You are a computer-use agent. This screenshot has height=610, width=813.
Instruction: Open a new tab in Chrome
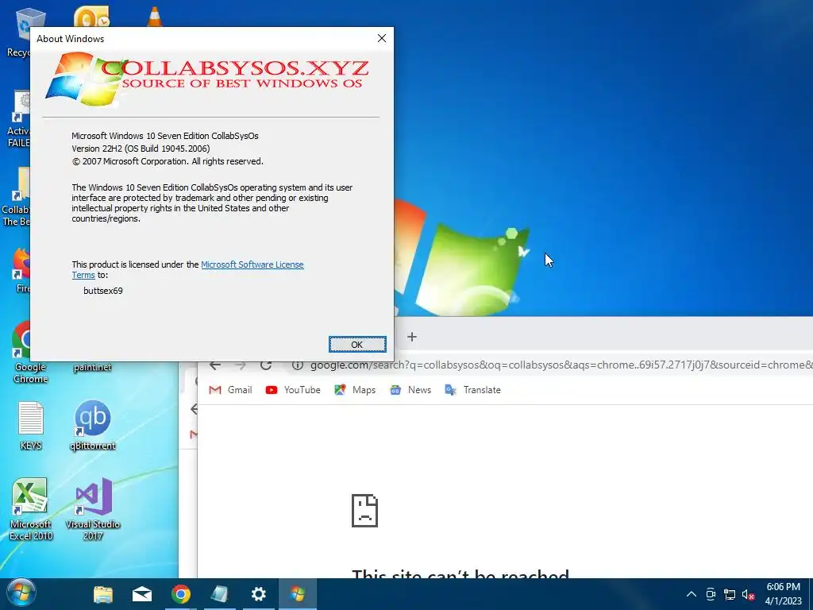412,337
